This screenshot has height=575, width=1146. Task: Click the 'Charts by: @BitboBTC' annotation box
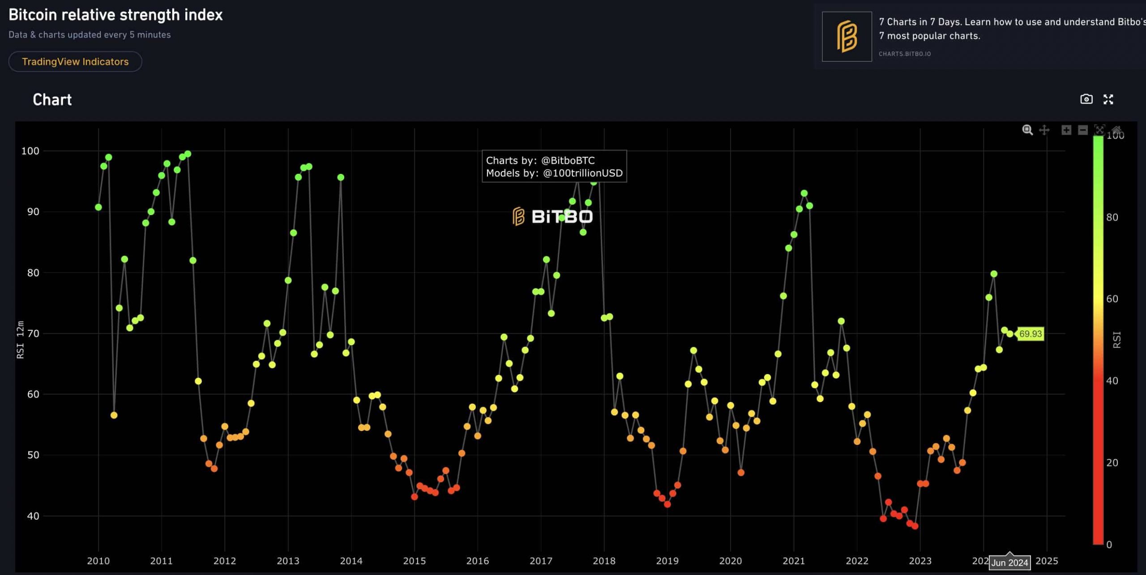pos(554,166)
